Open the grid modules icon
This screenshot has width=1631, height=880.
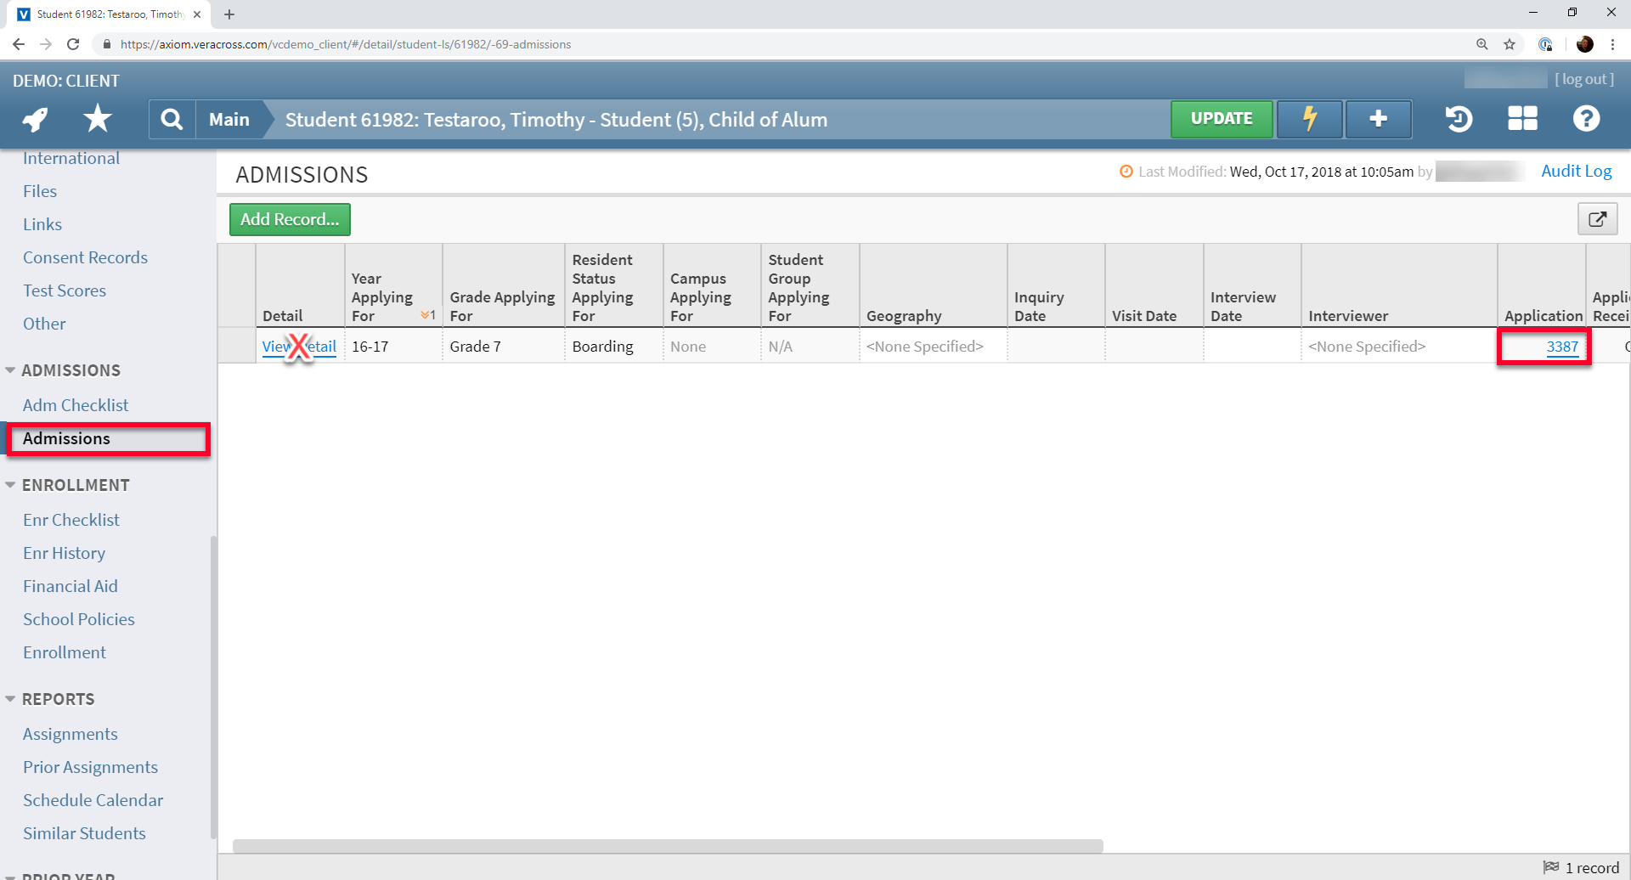click(1522, 119)
